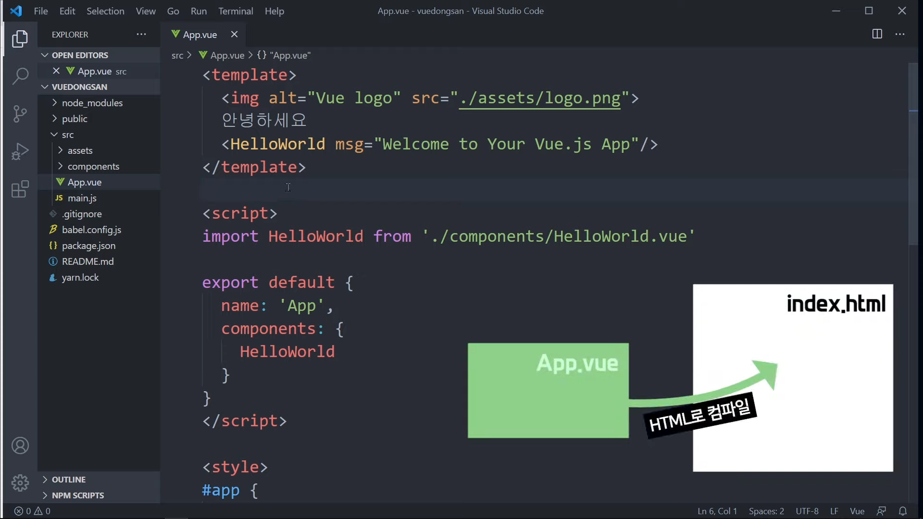The image size is (923, 519).
Task: Expand the OUTLINE section
Action: click(69, 480)
